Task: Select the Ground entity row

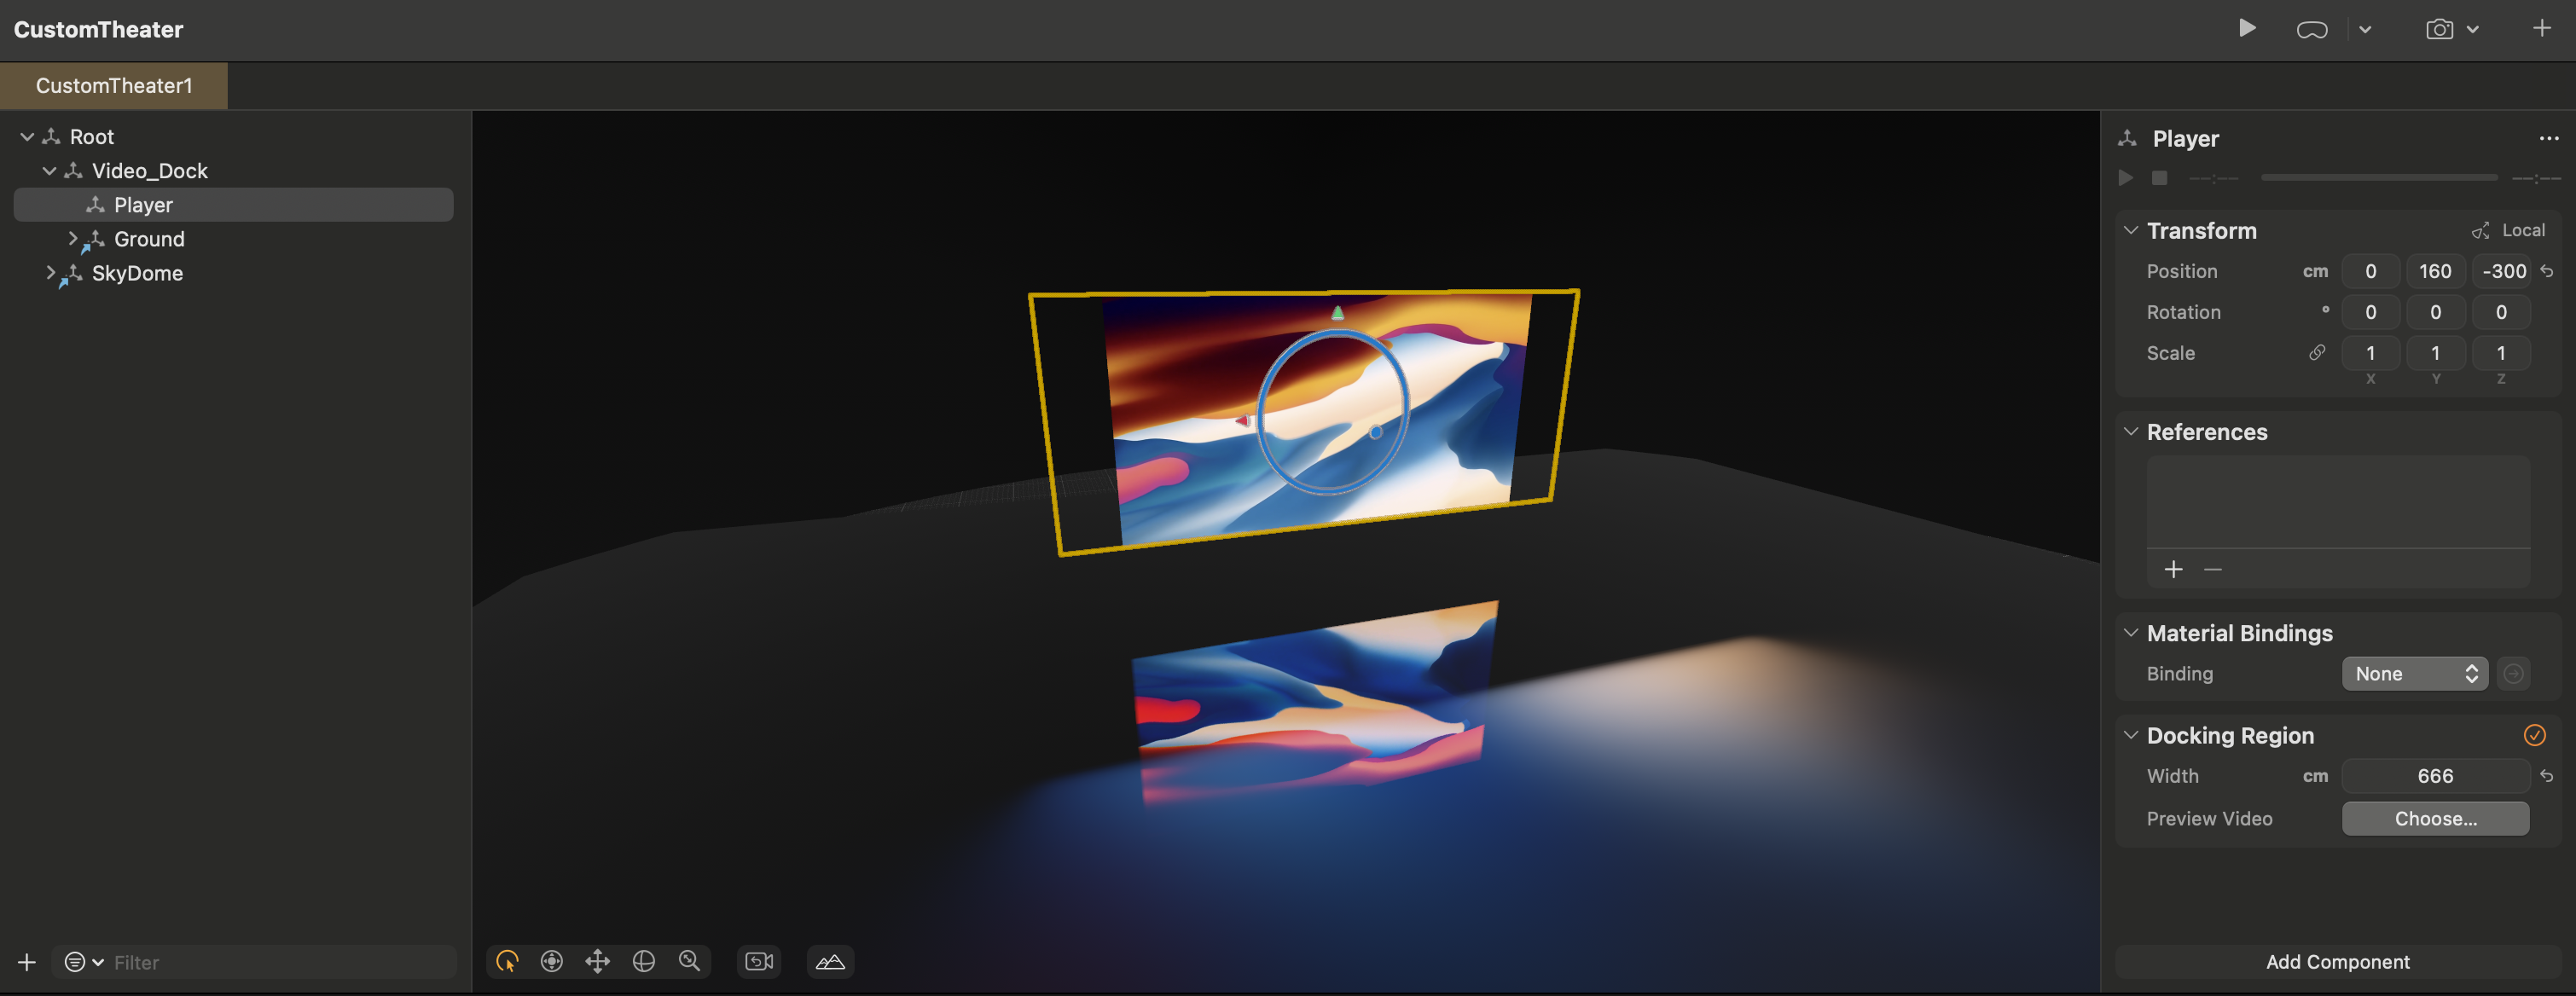Action: click(234, 239)
